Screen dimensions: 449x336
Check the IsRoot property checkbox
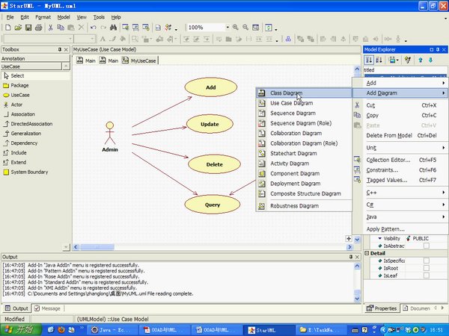coord(427,267)
